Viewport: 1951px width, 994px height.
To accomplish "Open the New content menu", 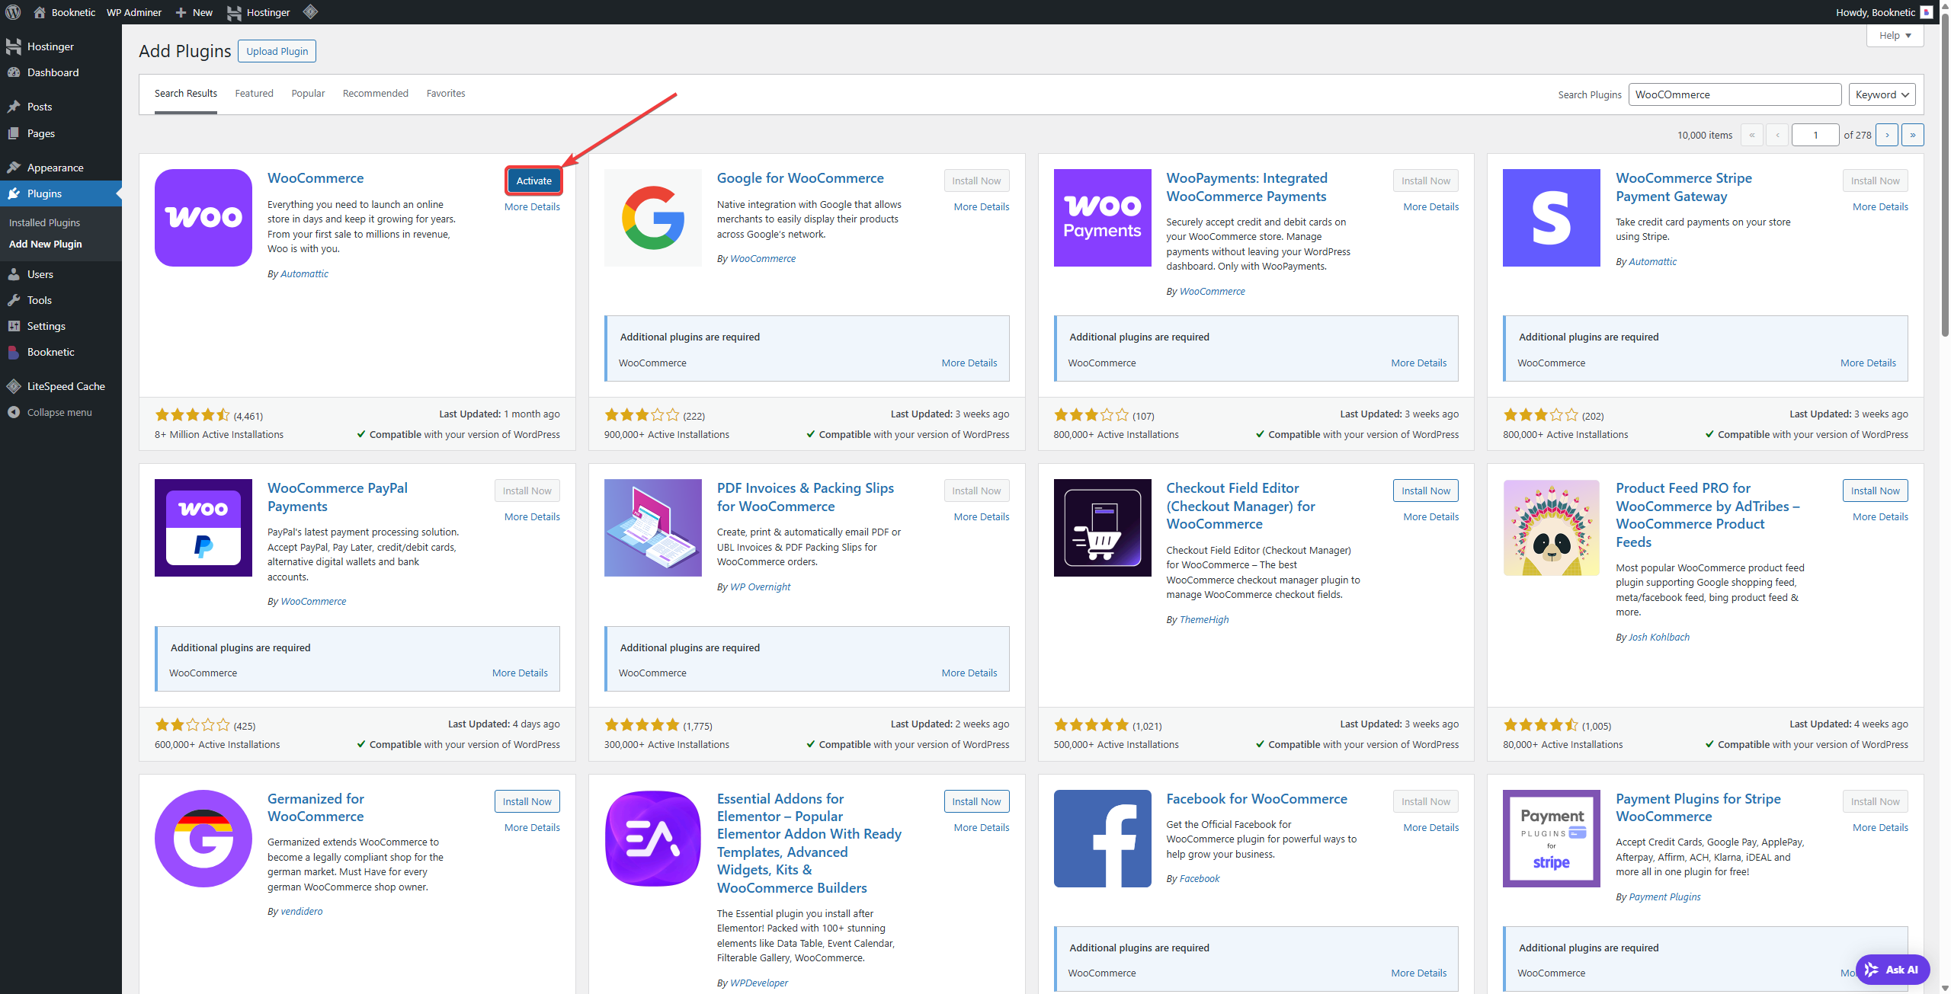I will coord(194,12).
